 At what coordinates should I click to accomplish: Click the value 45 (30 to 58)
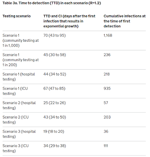pos(55,55)
